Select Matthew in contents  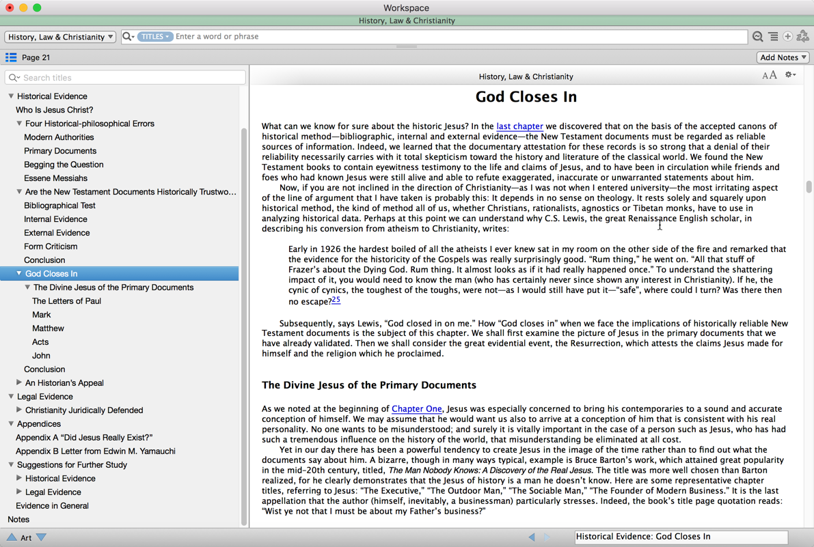click(x=48, y=328)
